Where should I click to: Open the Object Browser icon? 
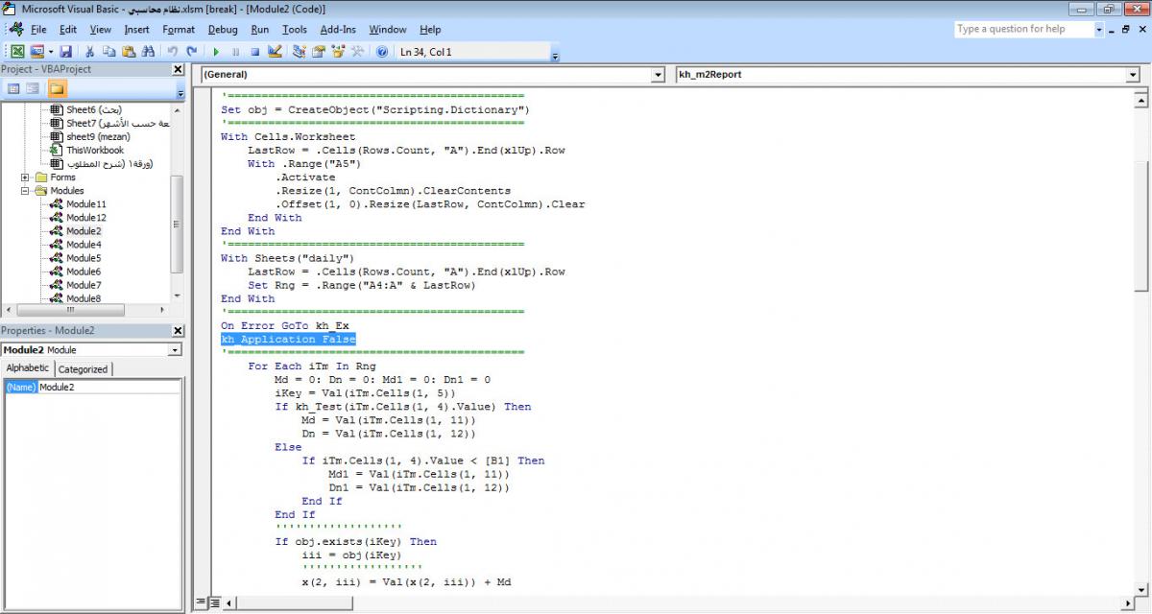[338, 52]
